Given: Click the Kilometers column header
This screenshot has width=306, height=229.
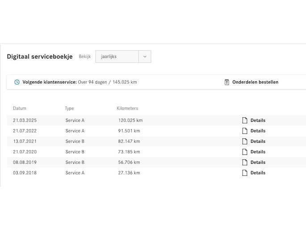Looking at the screenshot, I should (127, 108).
